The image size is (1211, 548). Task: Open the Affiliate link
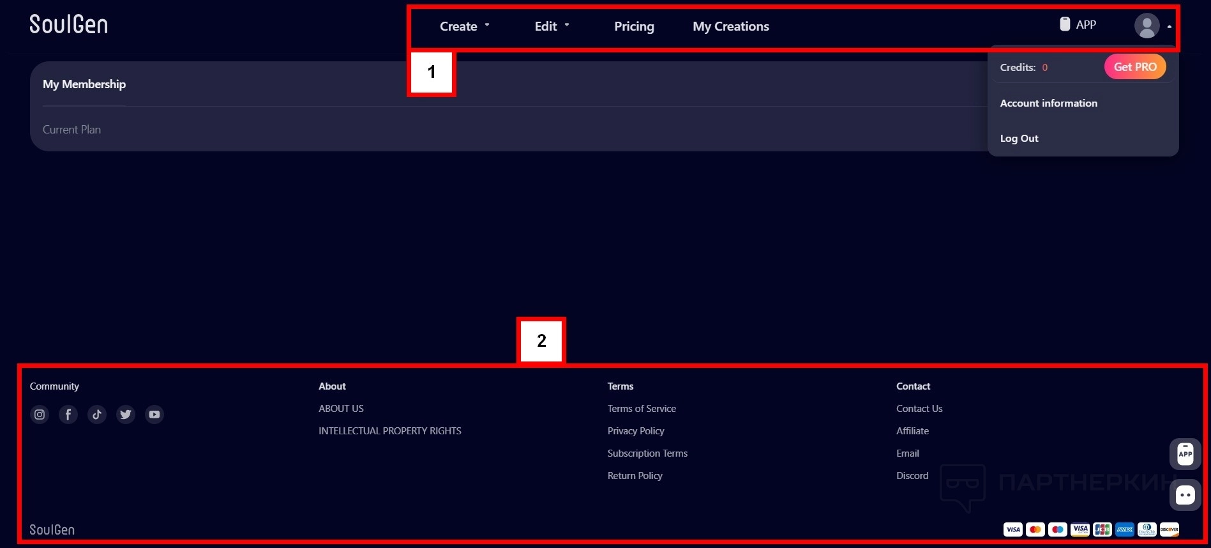[912, 431]
